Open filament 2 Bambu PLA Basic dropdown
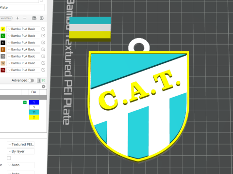The height and width of the screenshot is (174, 233). [x=23, y=29]
